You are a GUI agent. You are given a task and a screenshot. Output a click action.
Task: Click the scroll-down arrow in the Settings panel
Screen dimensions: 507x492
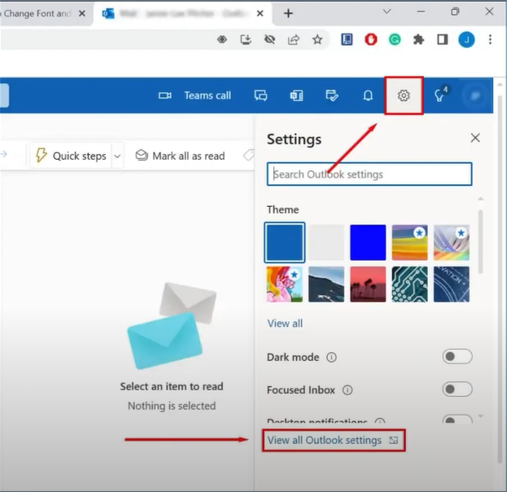(x=481, y=416)
